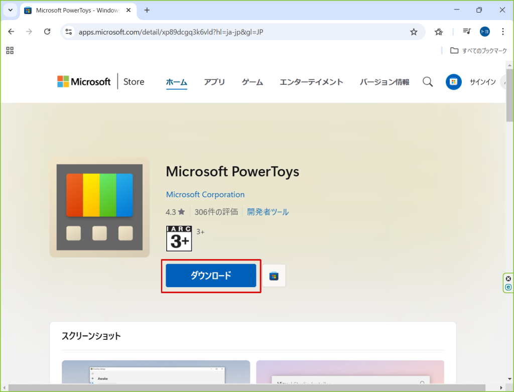
Task: Click the 開発者ツール category link
Action: [x=268, y=212]
